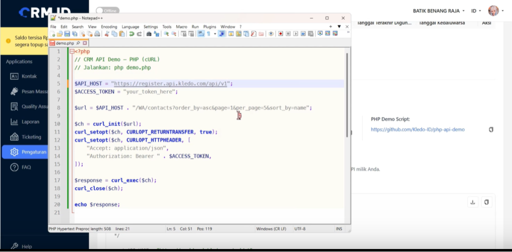Click Save recorded macro toolbar icon
512x252 pixels.
[x=310, y=33]
